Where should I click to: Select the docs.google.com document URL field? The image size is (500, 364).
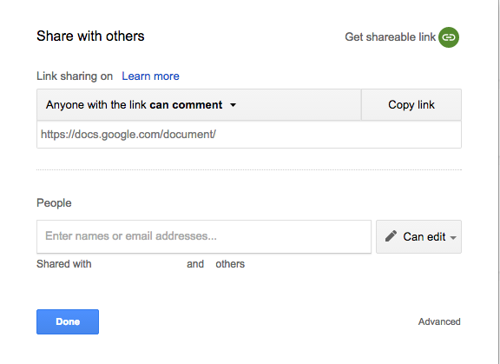(x=249, y=135)
